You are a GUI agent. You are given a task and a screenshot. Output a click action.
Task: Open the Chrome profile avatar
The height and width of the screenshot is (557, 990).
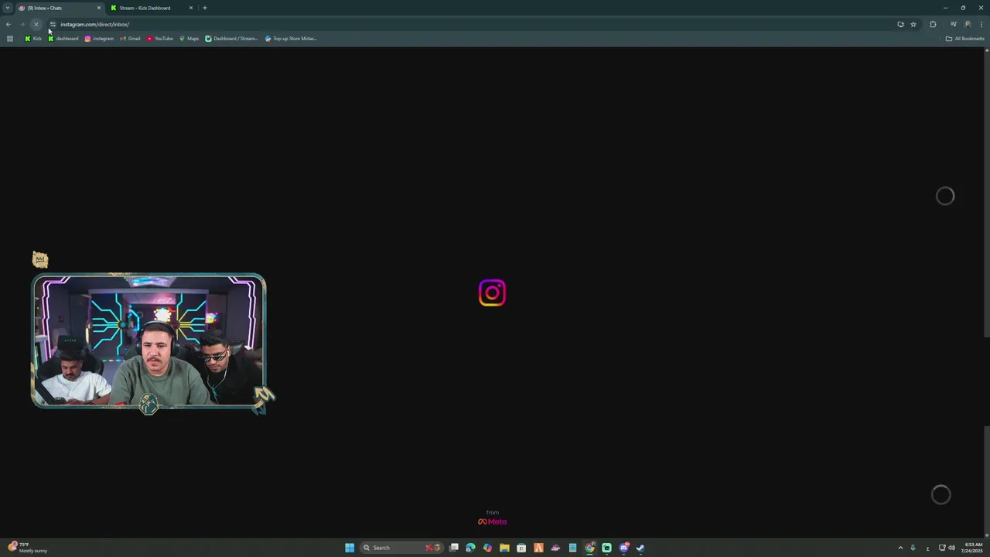968,24
